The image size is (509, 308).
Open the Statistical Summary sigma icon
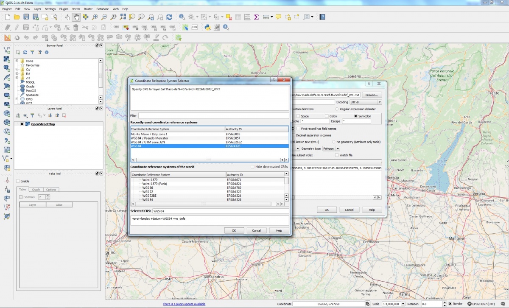click(x=256, y=17)
